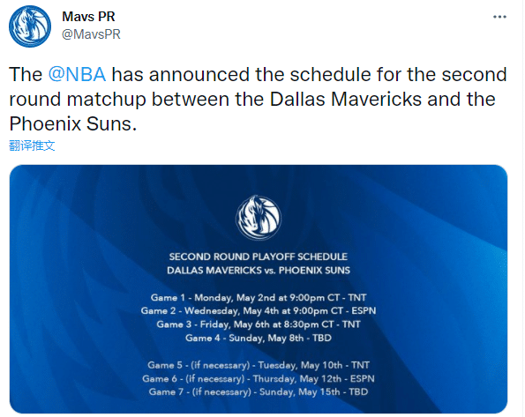Image resolution: width=525 pixels, height=417 pixels.
Task: Click the Mavs PR display name
Action: point(88,17)
